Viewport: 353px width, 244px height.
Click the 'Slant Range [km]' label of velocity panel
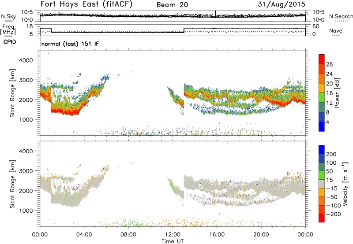(12, 184)
